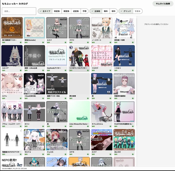Click the 両 badge on 珍飯亭共通素体 card
This screenshot has height=171, width=175.
coord(133,98)
